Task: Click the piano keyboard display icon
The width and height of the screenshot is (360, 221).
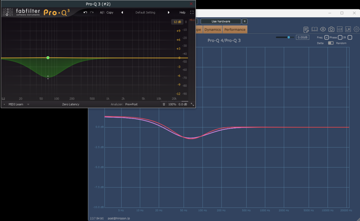Action: pos(4,99)
